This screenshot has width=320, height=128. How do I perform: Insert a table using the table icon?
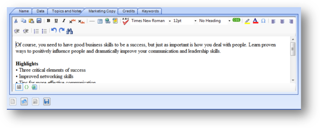[100, 21]
